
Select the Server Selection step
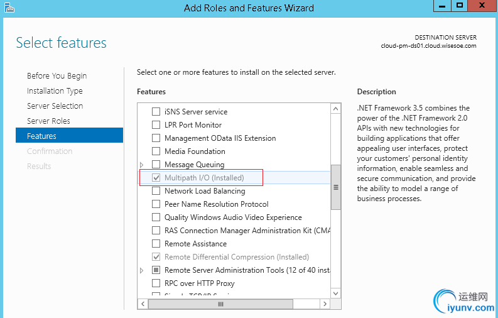55,106
